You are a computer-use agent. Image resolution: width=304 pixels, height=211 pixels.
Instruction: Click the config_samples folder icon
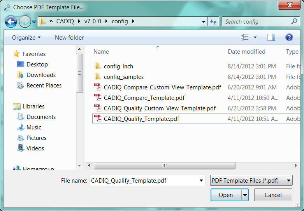pos(97,76)
